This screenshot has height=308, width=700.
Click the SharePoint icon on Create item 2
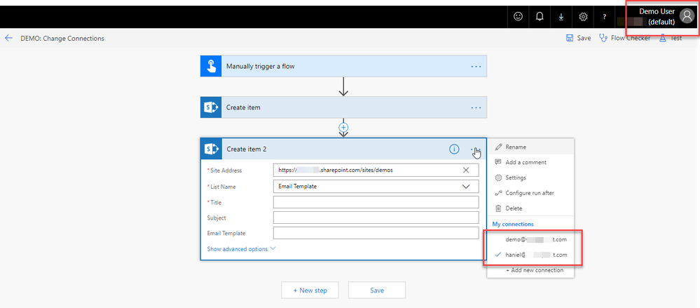(x=211, y=149)
